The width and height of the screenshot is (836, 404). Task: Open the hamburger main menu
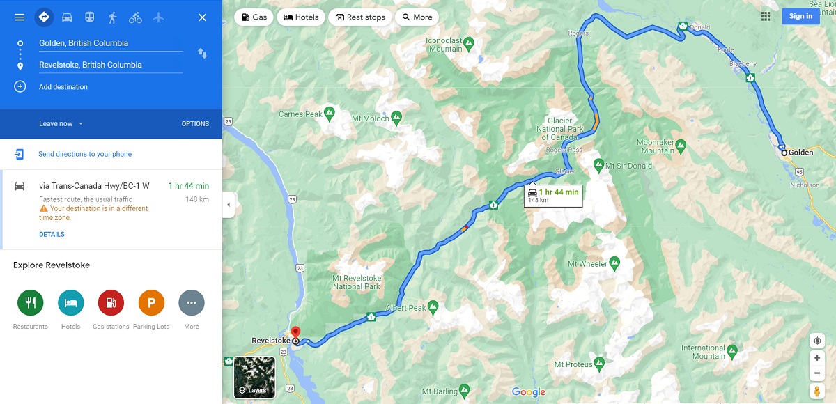click(x=20, y=17)
